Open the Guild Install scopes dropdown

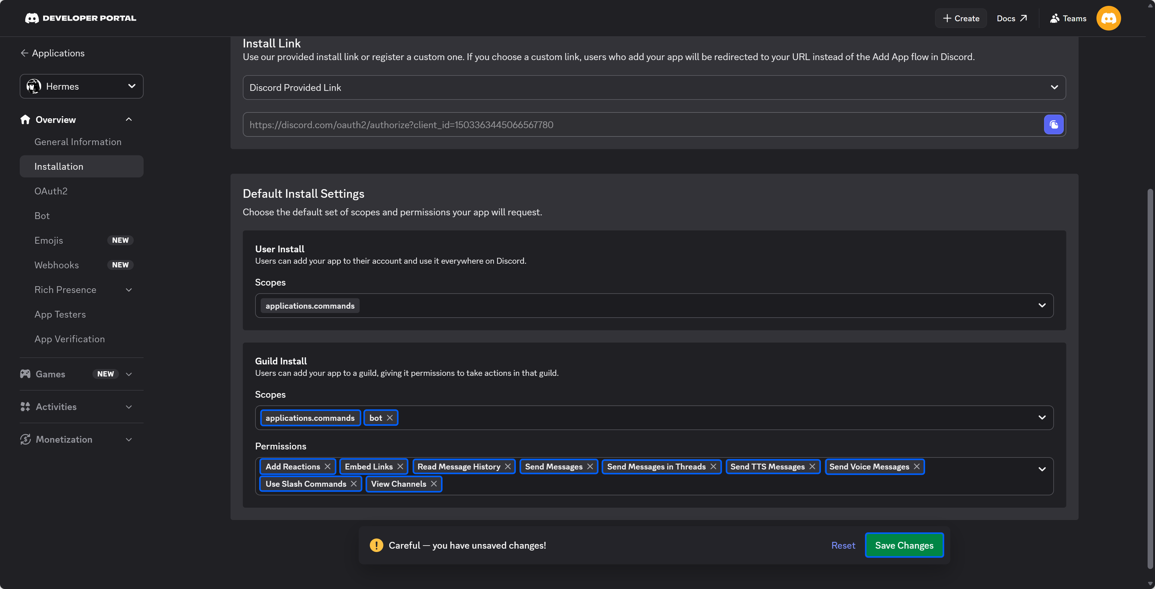click(x=1042, y=417)
